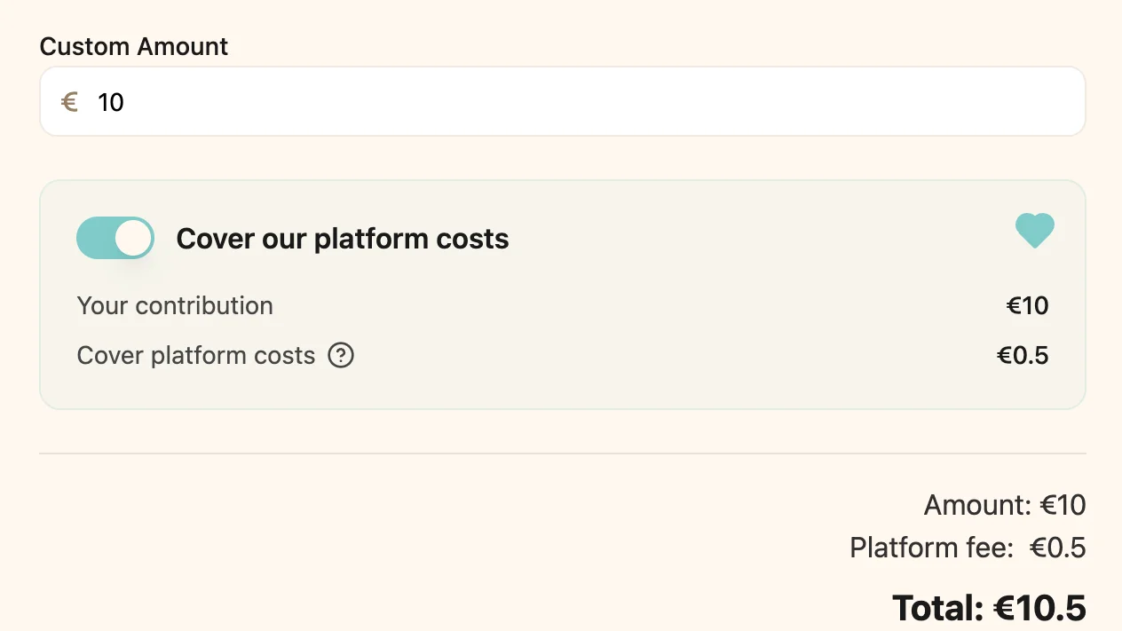Viewport: 1122px width, 631px height.
Task: Click the Total: €10.5 text
Action: [x=989, y=609]
